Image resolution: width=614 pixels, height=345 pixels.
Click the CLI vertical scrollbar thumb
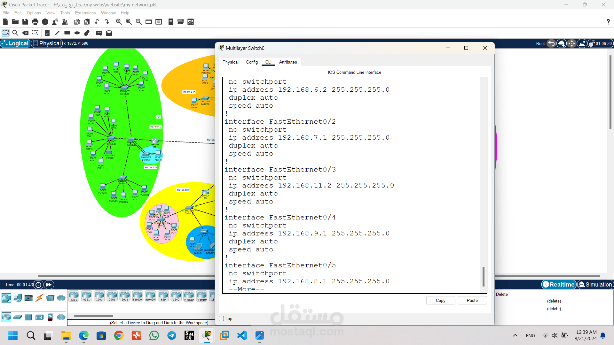[x=483, y=277]
